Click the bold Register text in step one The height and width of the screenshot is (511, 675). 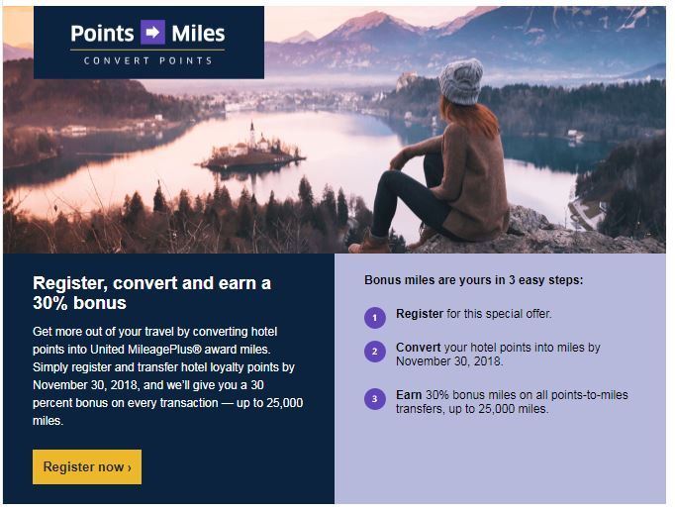pyautogui.click(x=420, y=314)
